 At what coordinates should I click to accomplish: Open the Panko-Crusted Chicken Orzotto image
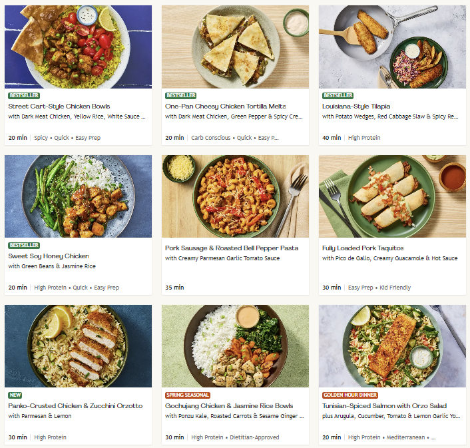[78, 346]
